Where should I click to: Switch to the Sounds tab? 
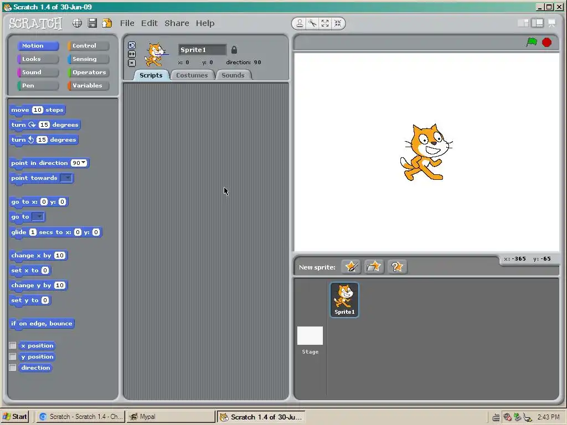(x=233, y=75)
